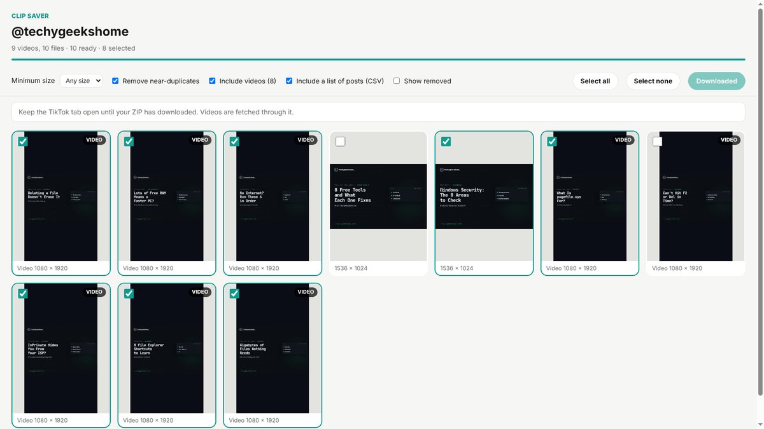Uncheck the 'Lots of Free RAM' video checkbox
The image size is (764, 429).
tap(129, 142)
